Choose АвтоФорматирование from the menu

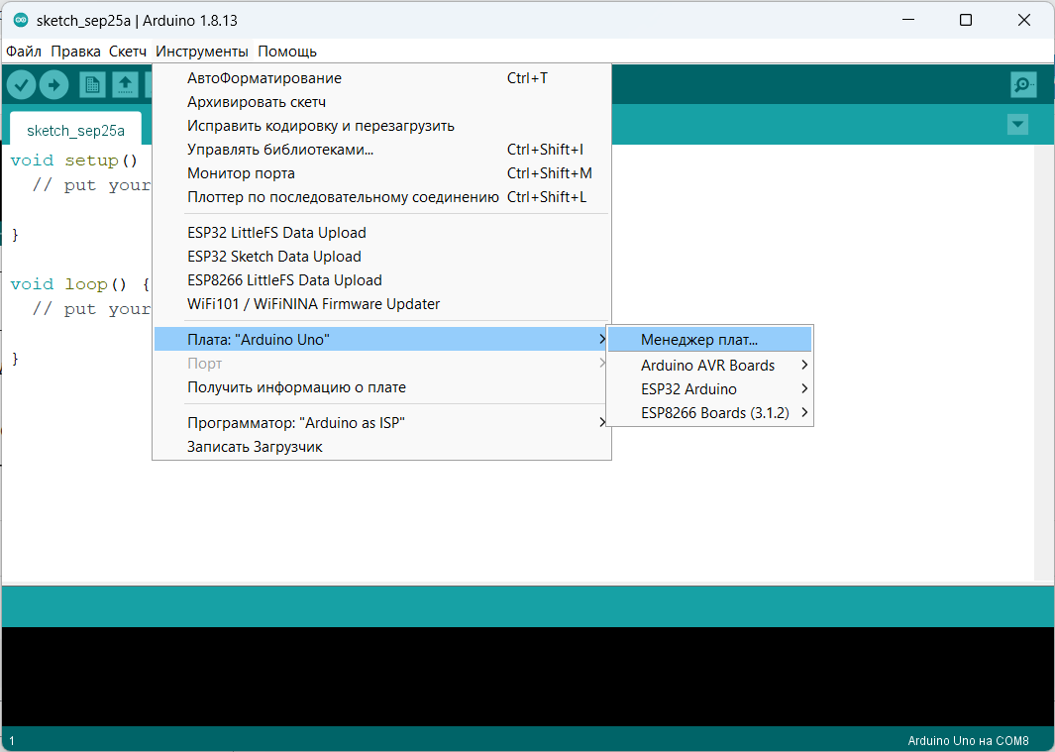(381, 78)
